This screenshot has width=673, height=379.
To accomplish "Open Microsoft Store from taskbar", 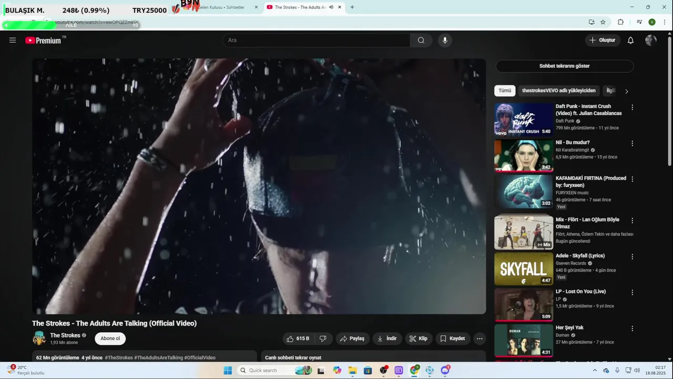I will [368, 371].
